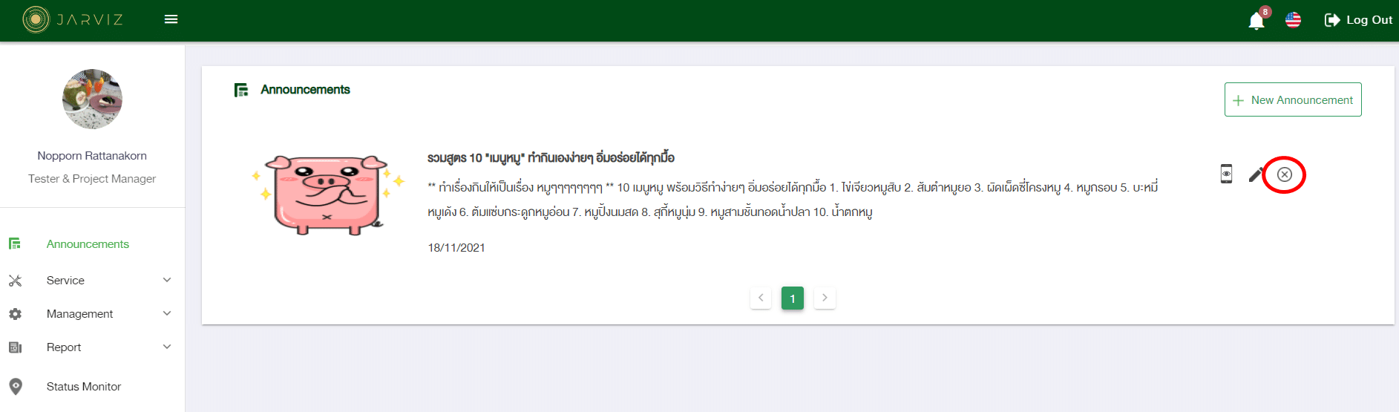Click the hamburger menu icon

pyautogui.click(x=171, y=19)
